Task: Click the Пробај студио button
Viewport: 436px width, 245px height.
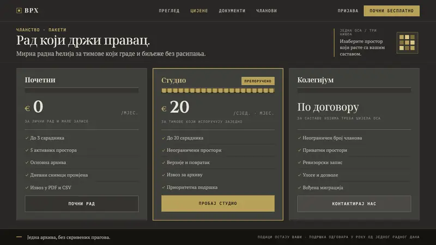Action: pyautogui.click(x=217, y=203)
